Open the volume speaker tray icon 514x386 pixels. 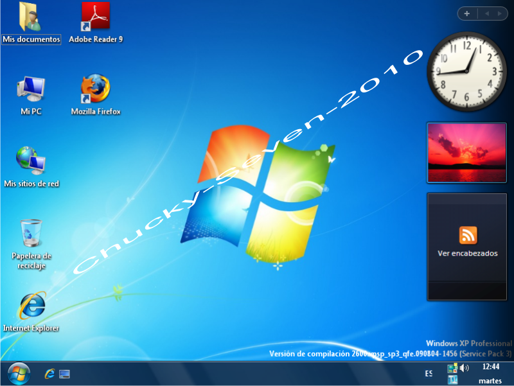pos(464,368)
